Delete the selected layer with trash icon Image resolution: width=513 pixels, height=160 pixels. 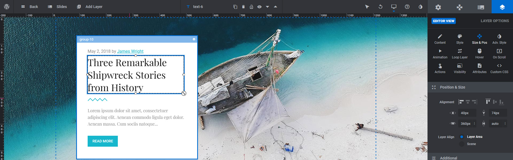pos(243,7)
